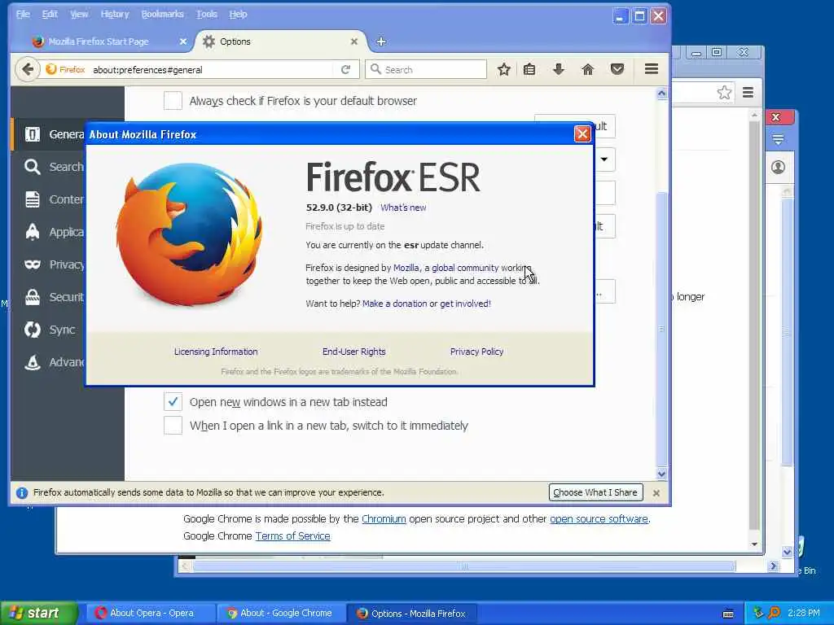The height and width of the screenshot is (625, 834).
Task: Dismiss the data sharing notification bar
Action: coord(656,493)
